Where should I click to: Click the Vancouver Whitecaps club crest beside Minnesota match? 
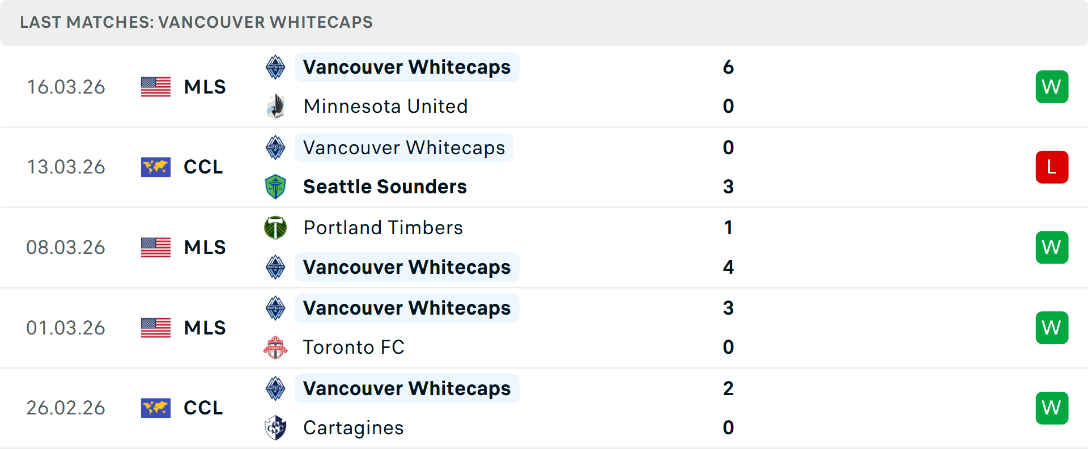pyautogui.click(x=275, y=67)
